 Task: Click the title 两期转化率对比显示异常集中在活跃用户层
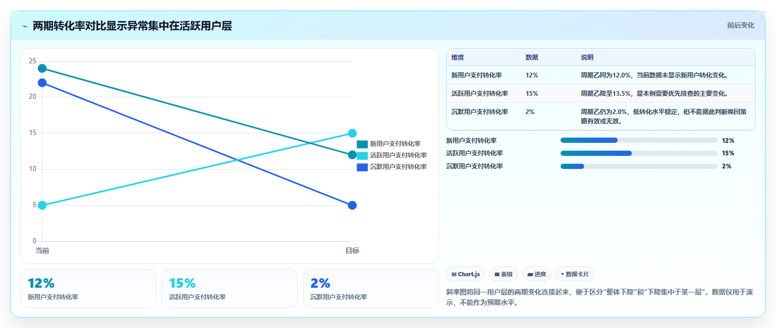(132, 26)
